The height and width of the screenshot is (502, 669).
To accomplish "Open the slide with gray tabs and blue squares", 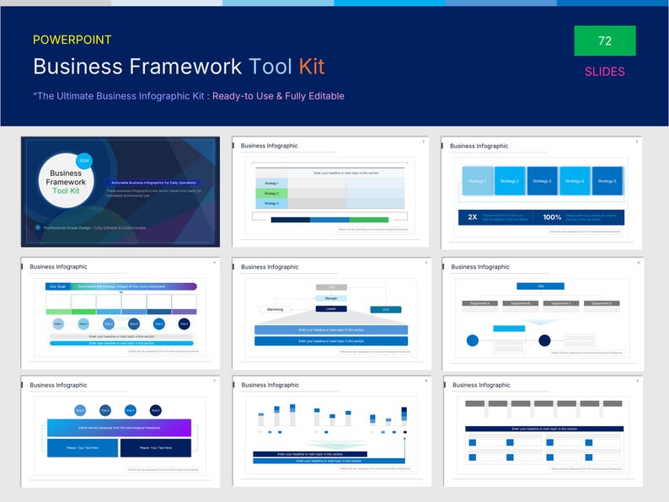I will click(x=543, y=431).
